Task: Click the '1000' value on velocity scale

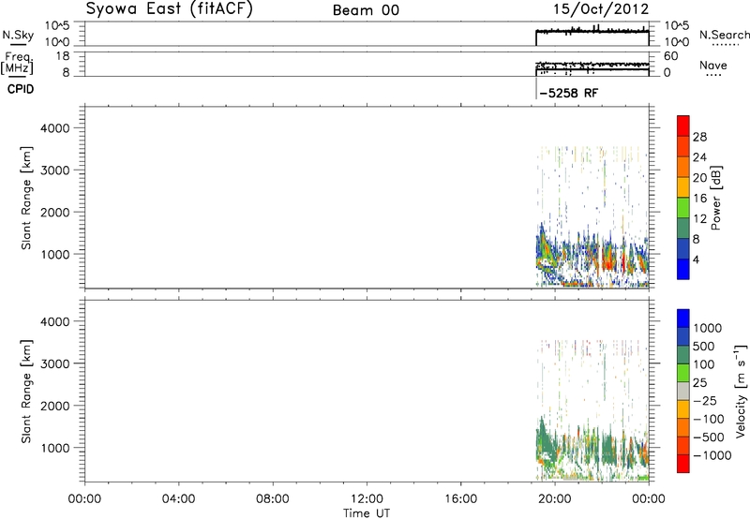Action: click(x=708, y=328)
